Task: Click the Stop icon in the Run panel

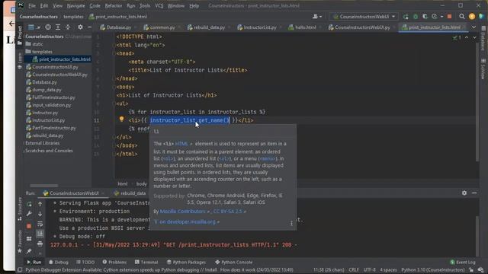Action: [x=29, y=226]
